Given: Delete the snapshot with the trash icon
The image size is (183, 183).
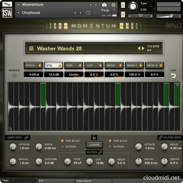Looking at the screenshot, I should tap(95, 13).
